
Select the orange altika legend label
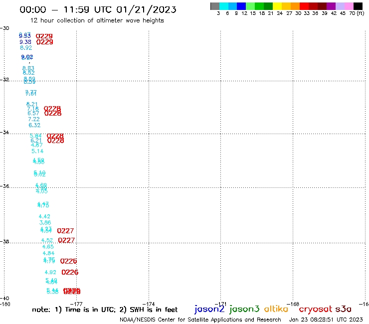(276, 309)
